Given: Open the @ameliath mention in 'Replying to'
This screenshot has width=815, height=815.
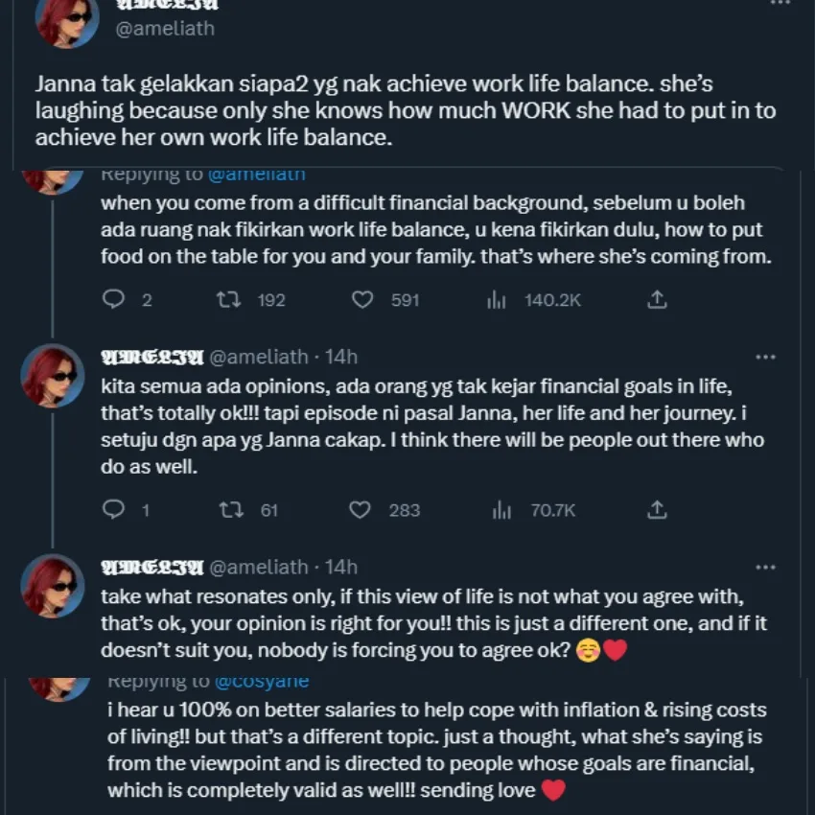Looking at the screenshot, I should (x=256, y=175).
